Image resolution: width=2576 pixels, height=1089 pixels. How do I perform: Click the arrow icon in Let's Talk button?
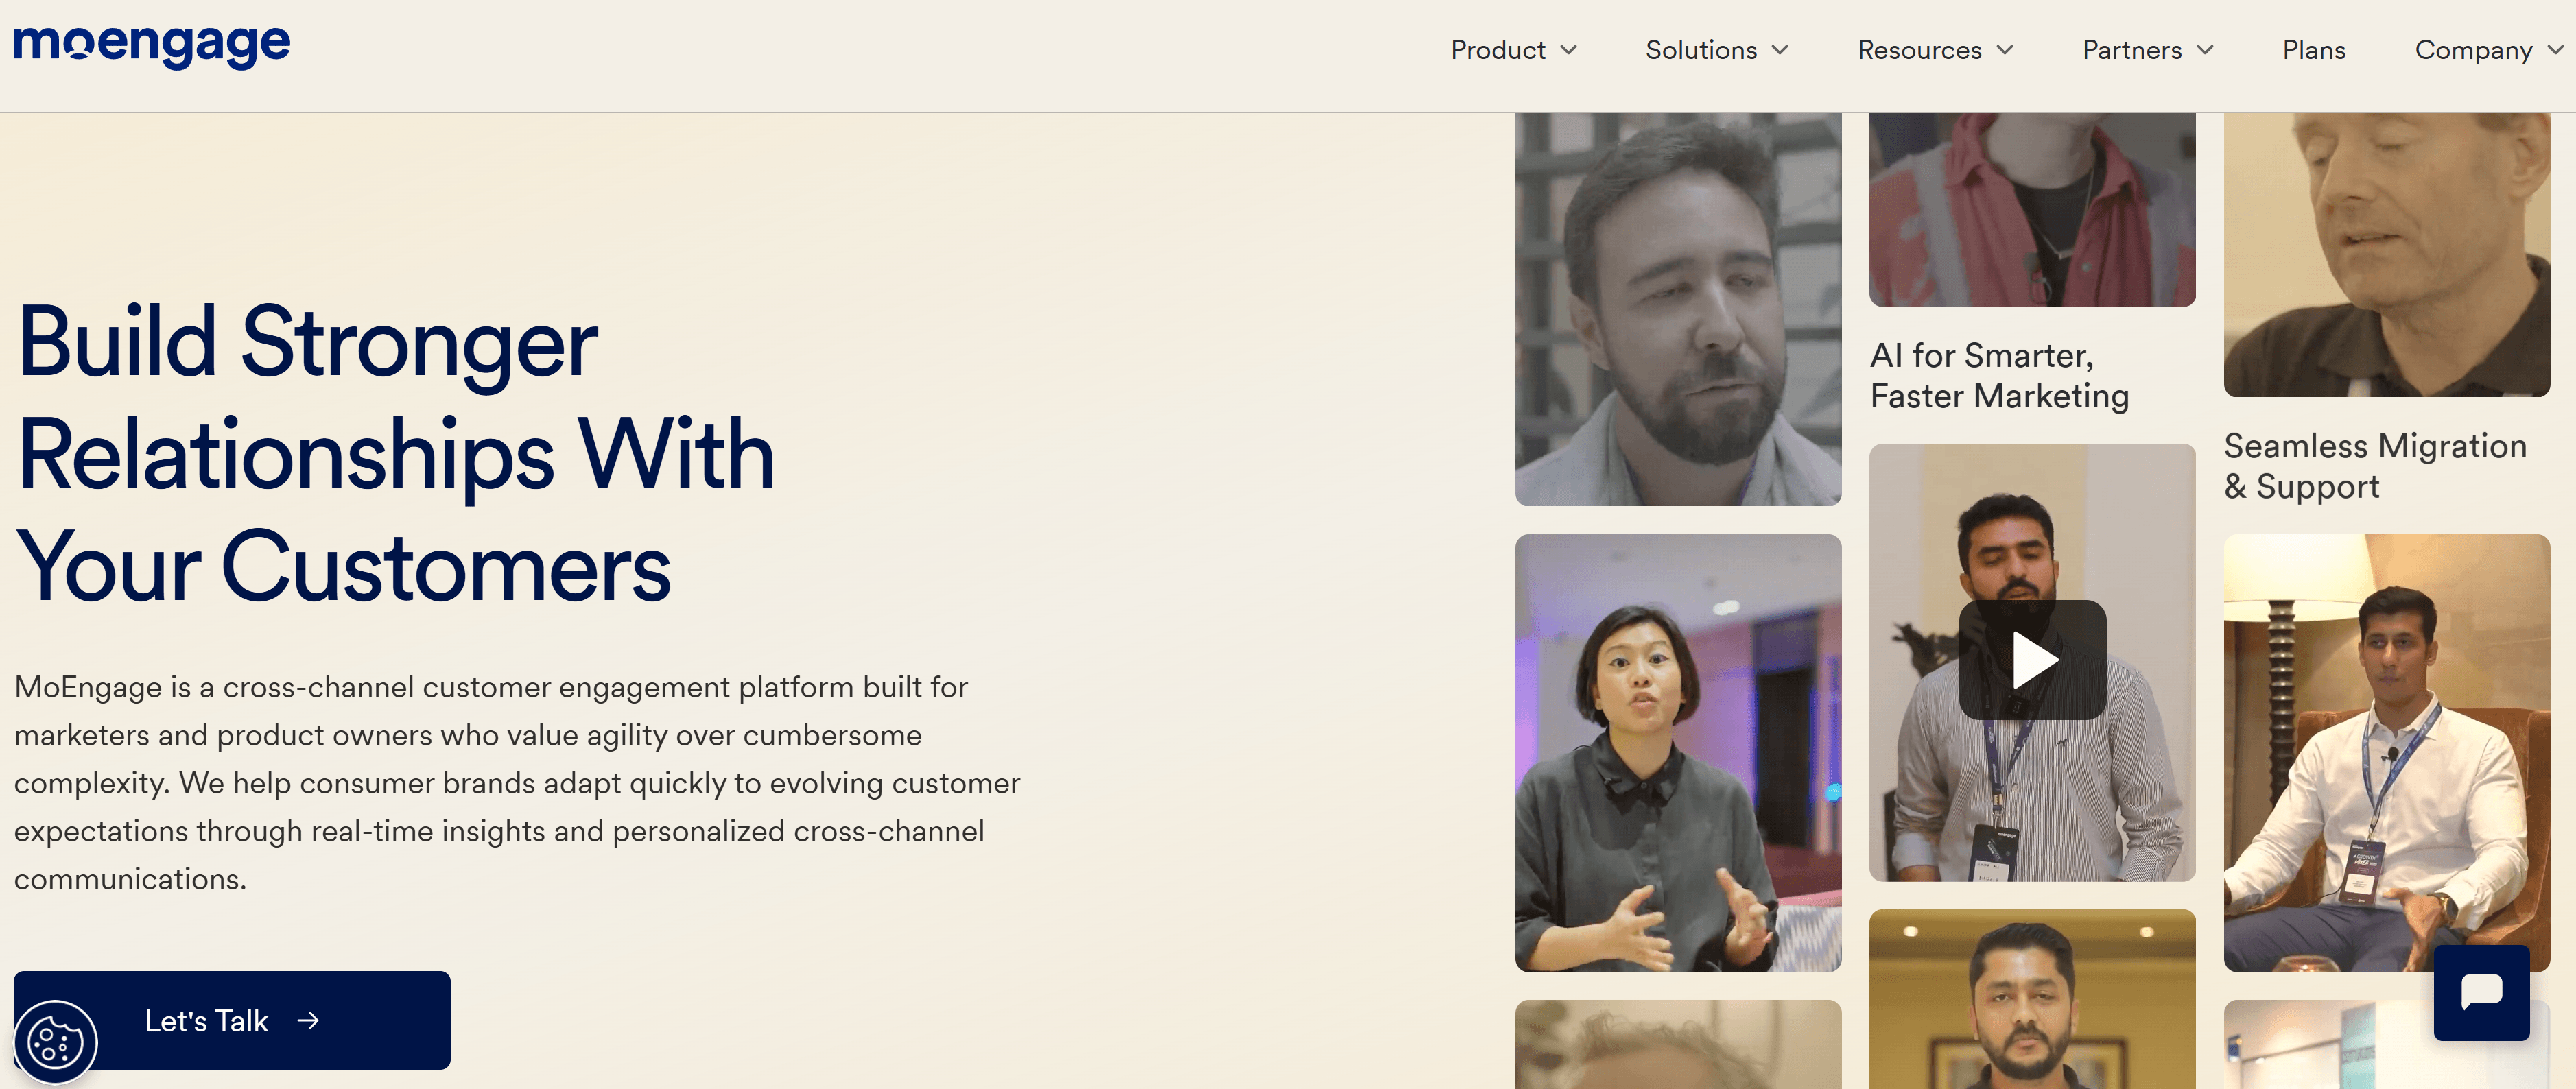pos(308,1020)
